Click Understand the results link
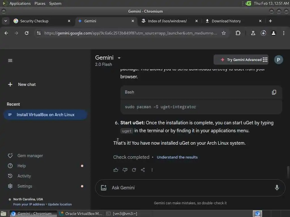This screenshot has width=290, height=217. click(177, 157)
